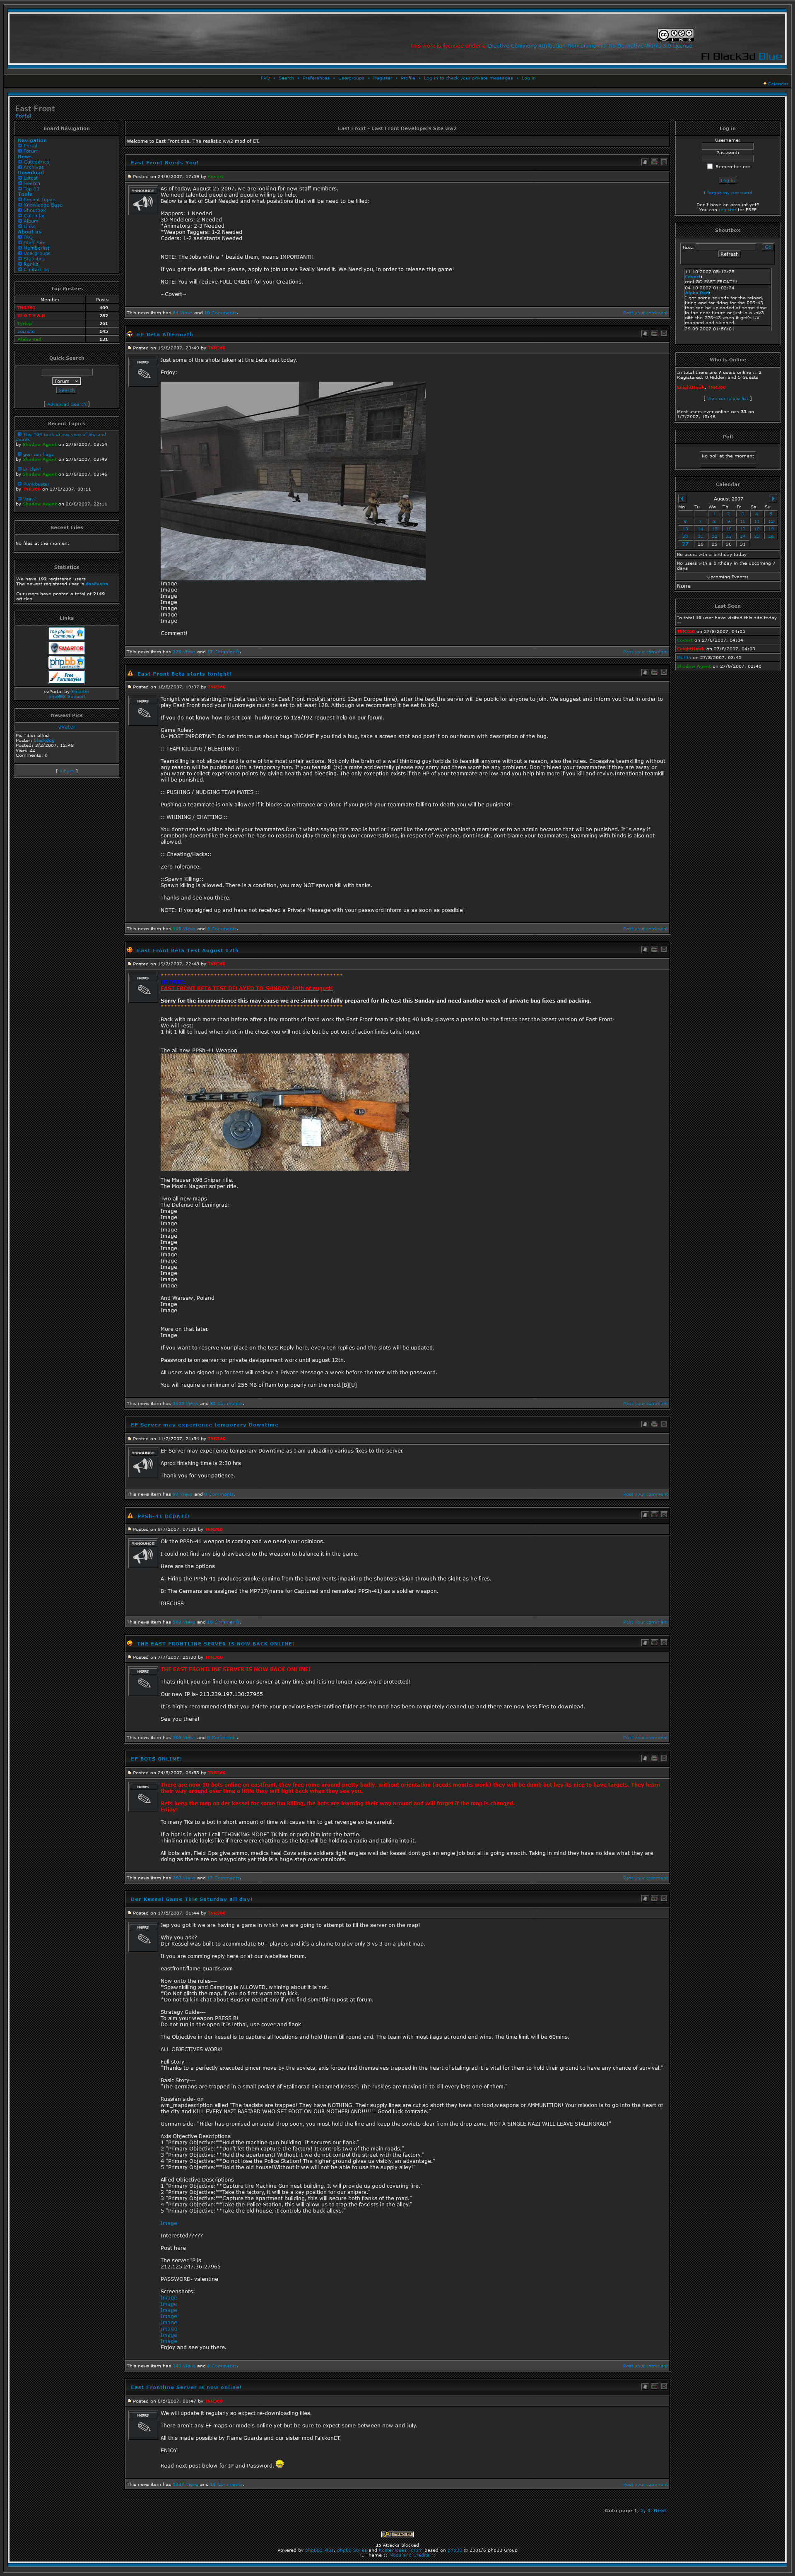Viewport: 795px width, 2576px height.
Task: Click the Username field in Log in
Action: pyautogui.click(x=727, y=147)
